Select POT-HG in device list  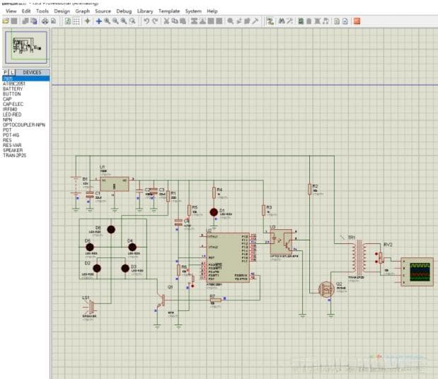[x=11, y=135]
